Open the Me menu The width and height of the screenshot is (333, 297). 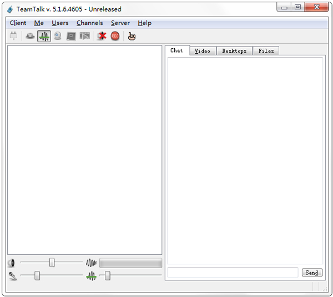click(39, 23)
